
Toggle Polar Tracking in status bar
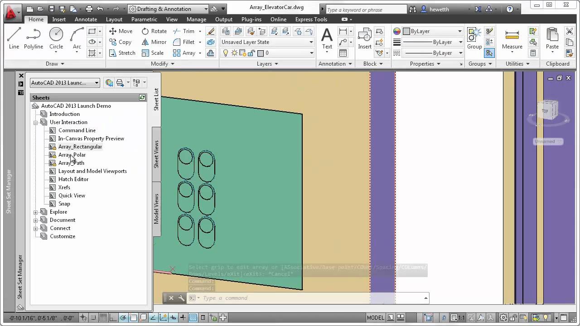[123, 317]
